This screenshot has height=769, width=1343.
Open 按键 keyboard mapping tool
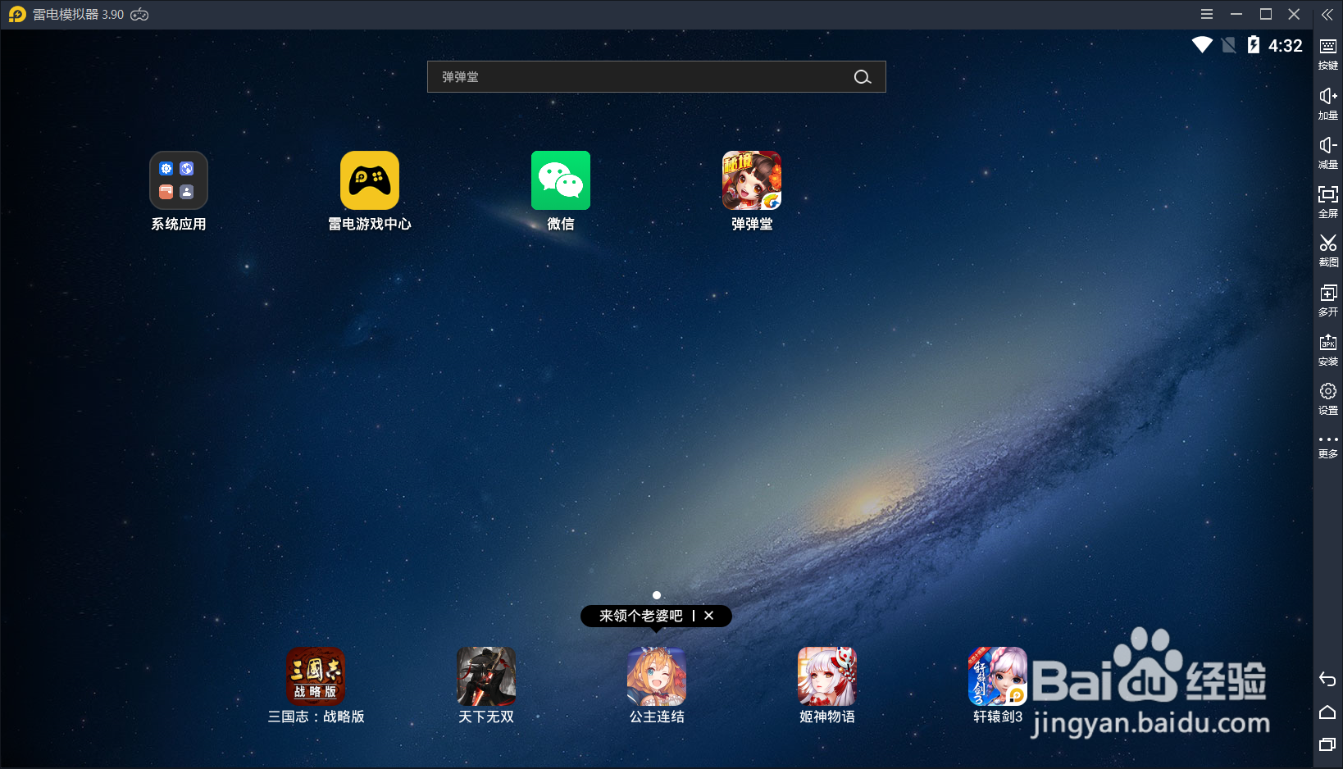coord(1328,54)
